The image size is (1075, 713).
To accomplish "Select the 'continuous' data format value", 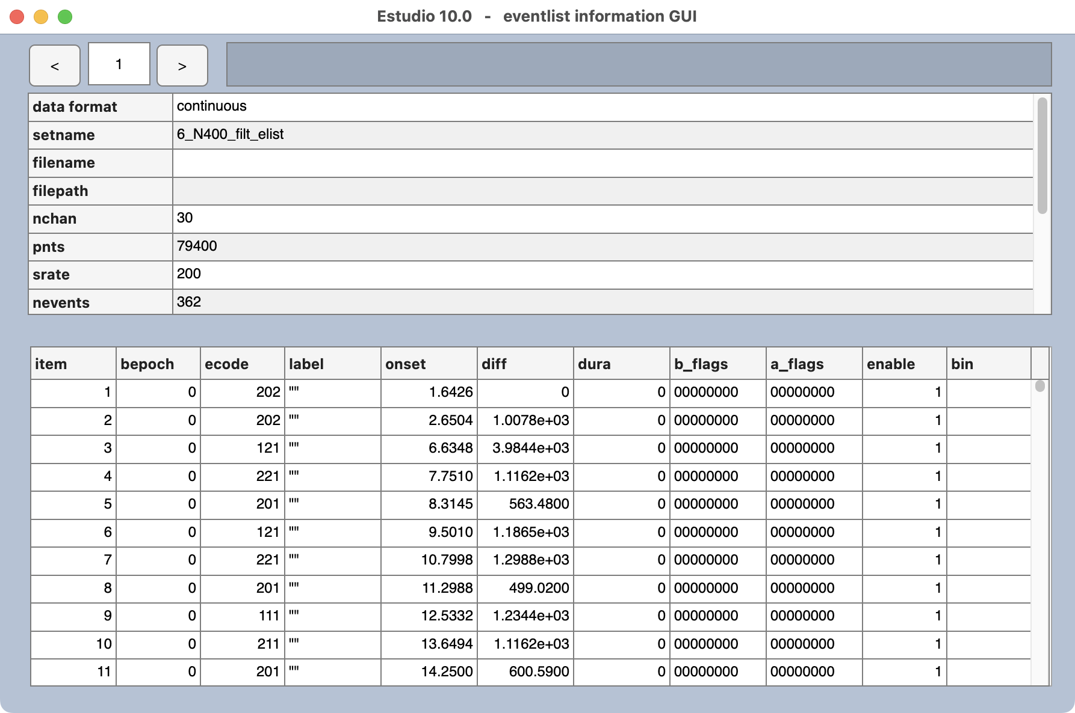I will 603,107.
